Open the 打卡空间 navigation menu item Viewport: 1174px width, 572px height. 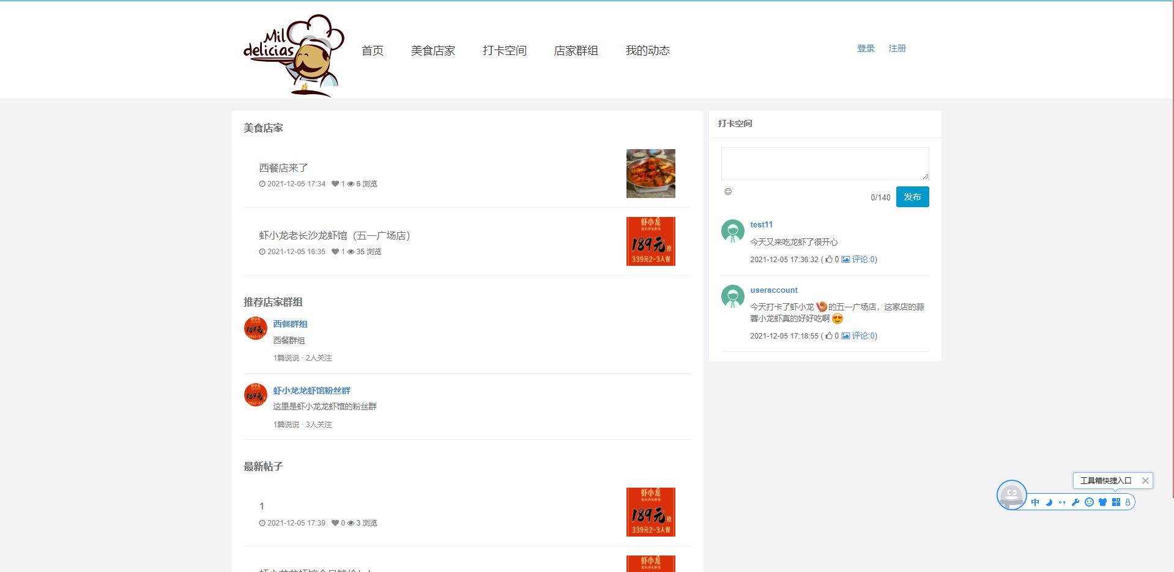[x=504, y=51]
